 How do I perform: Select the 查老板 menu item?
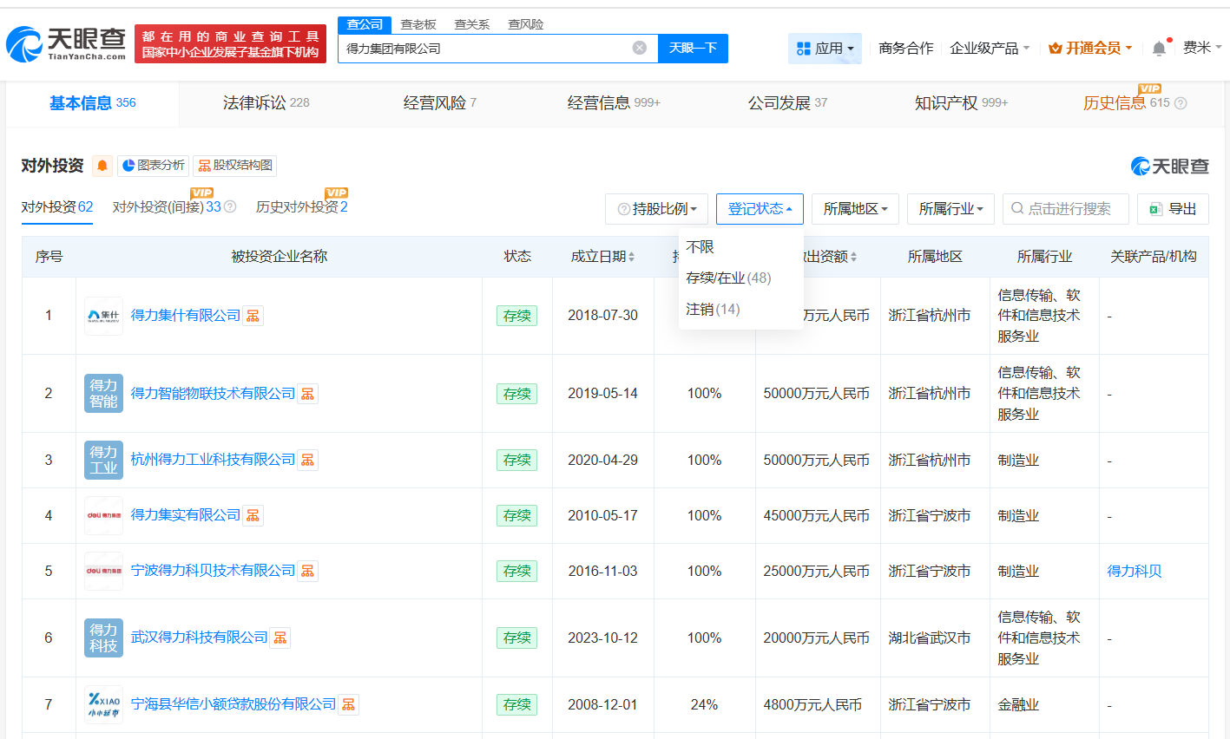(418, 24)
